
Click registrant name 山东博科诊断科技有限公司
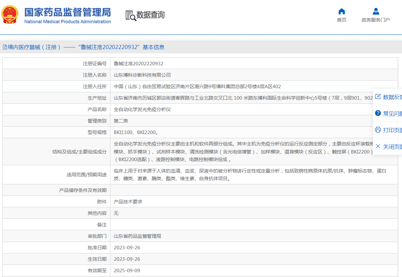[x=142, y=75]
